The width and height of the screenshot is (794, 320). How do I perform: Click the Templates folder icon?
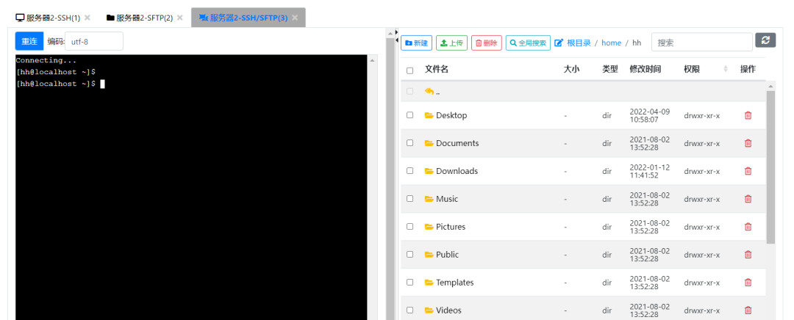pos(429,282)
